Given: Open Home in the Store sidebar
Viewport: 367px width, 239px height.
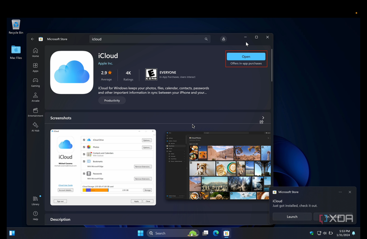Looking at the screenshot, I should (35, 53).
